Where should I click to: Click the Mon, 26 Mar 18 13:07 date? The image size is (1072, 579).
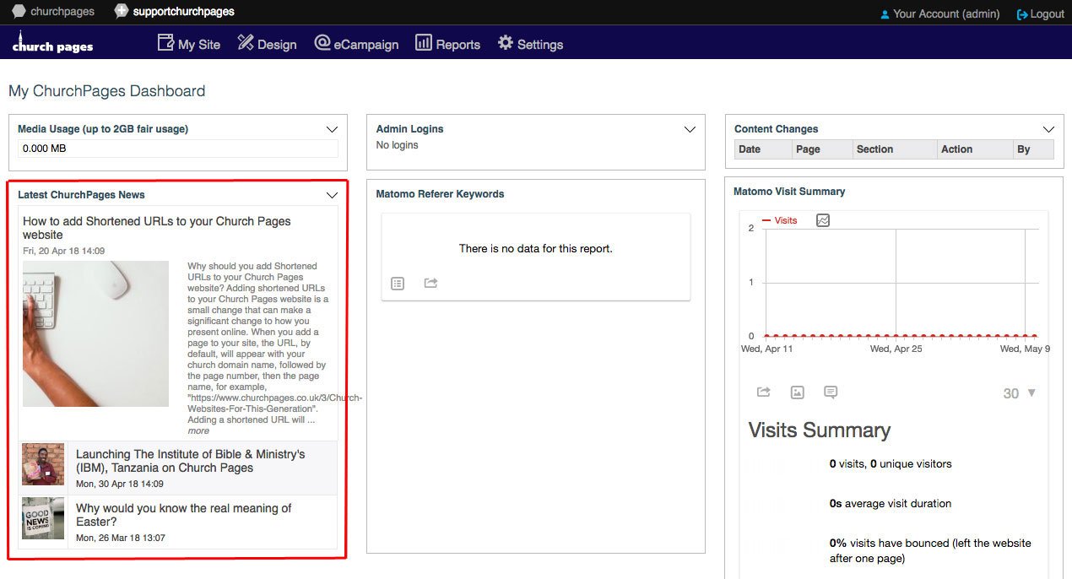point(121,538)
